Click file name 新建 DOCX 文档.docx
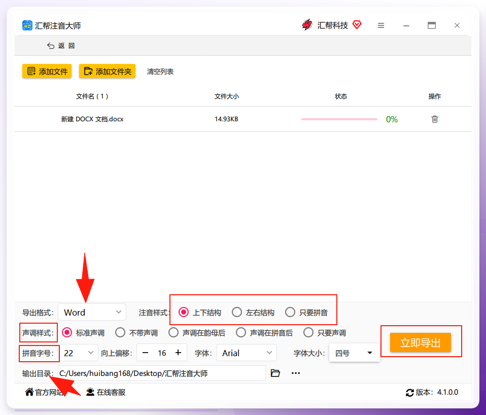 point(92,119)
